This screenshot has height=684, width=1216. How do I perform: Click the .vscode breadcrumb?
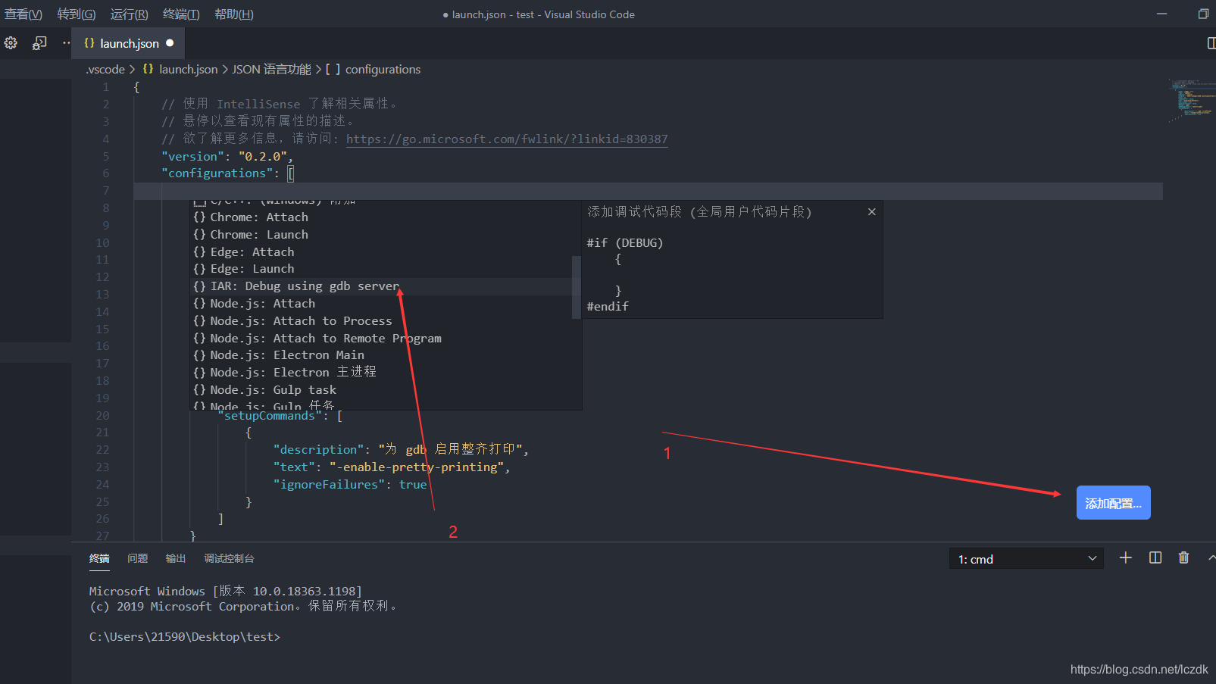point(105,69)
